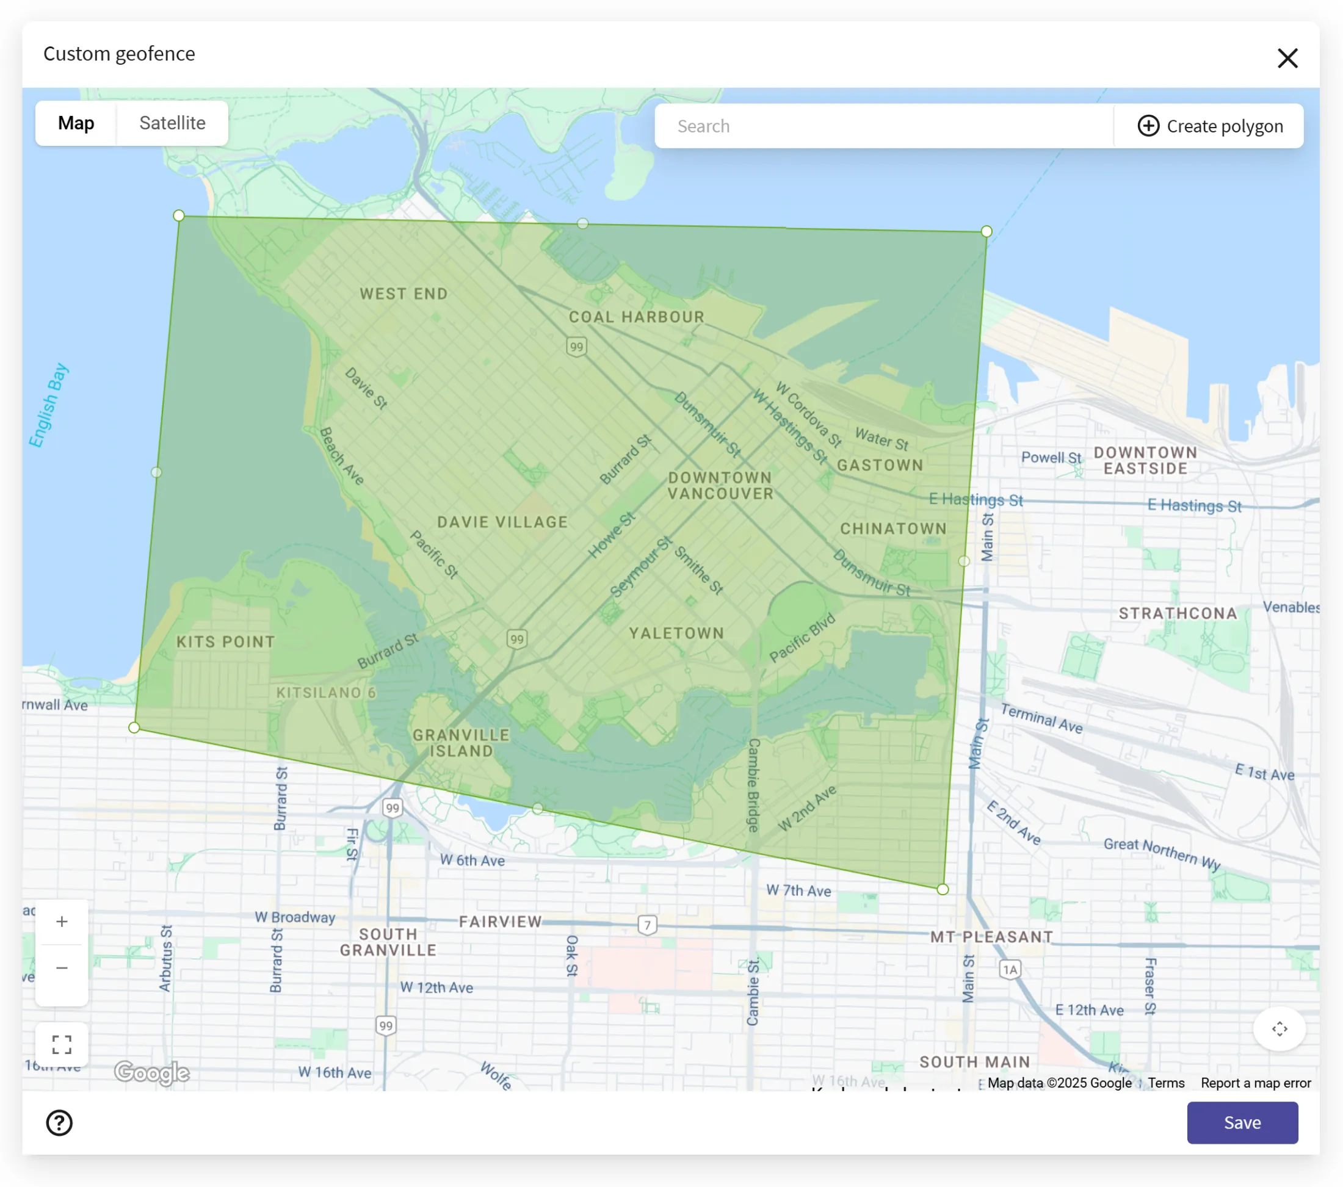Open the Terms link

(1165, 1083)
